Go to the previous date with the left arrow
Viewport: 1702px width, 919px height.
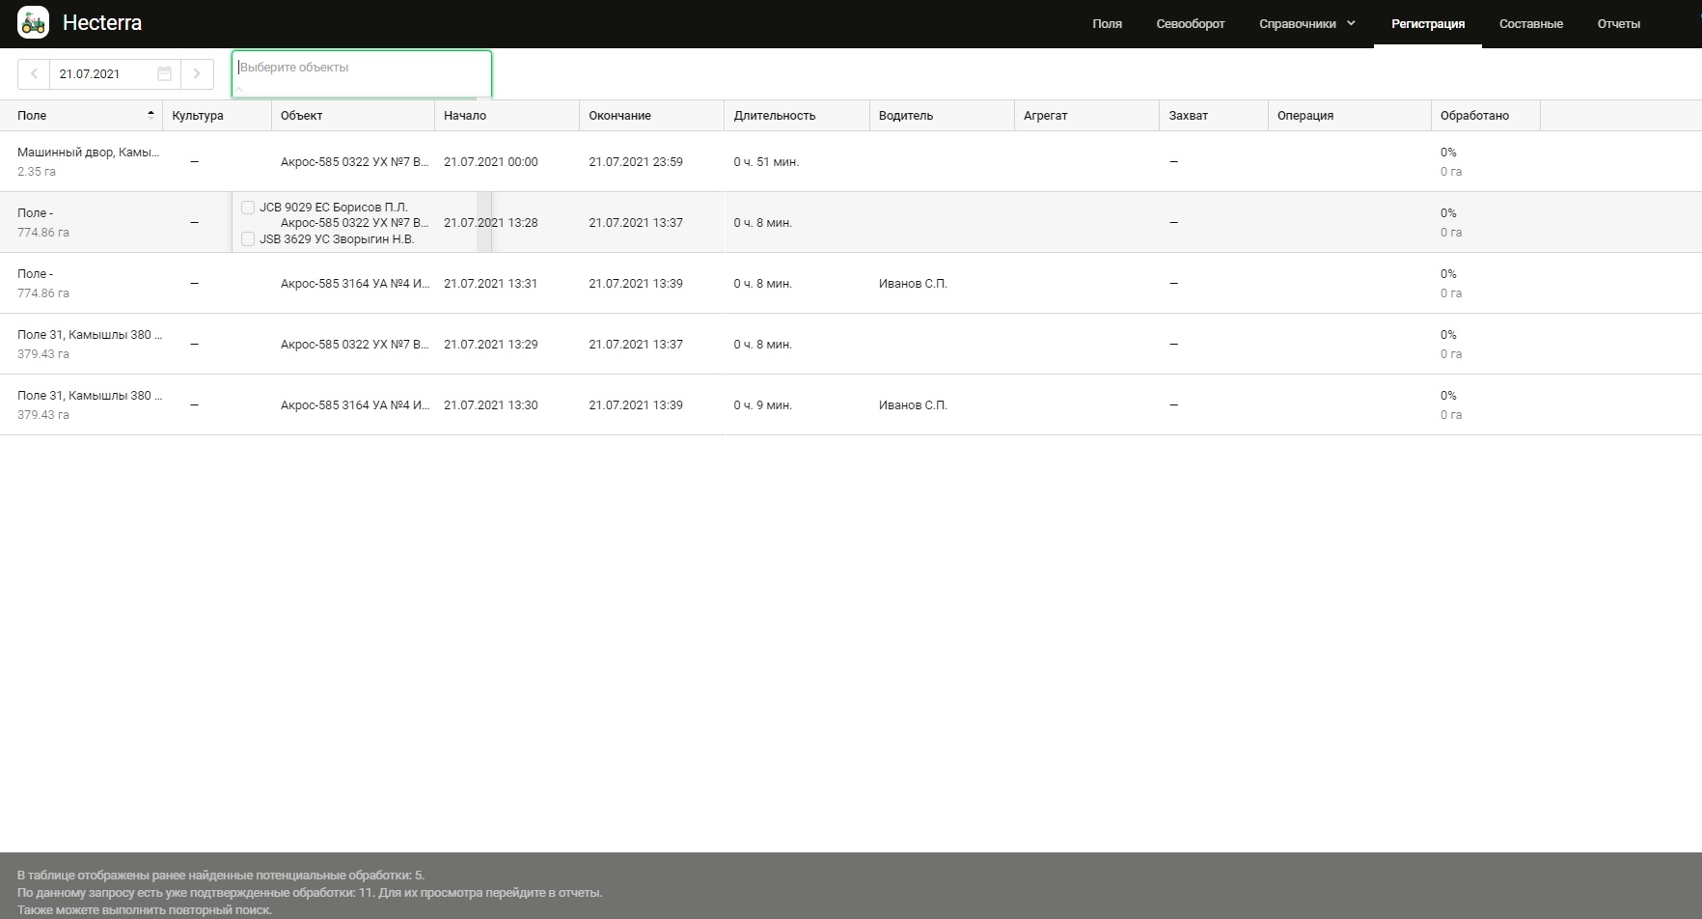(34, 73)
